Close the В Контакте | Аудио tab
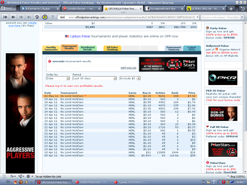 pyautogui.click(x=58, y=9)
